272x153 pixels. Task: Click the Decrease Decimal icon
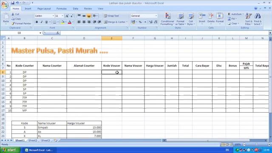coord(156,22)
